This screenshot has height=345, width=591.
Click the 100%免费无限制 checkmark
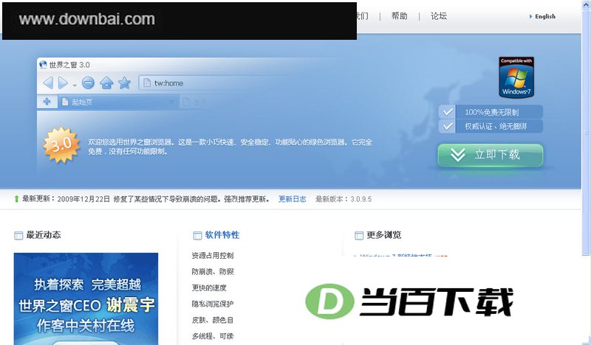pyautogui.click(x=448, y=112)
